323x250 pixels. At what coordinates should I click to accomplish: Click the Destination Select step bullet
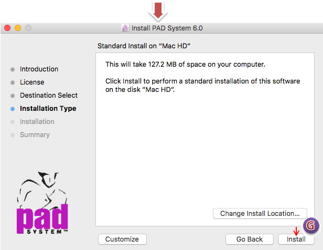13,96
